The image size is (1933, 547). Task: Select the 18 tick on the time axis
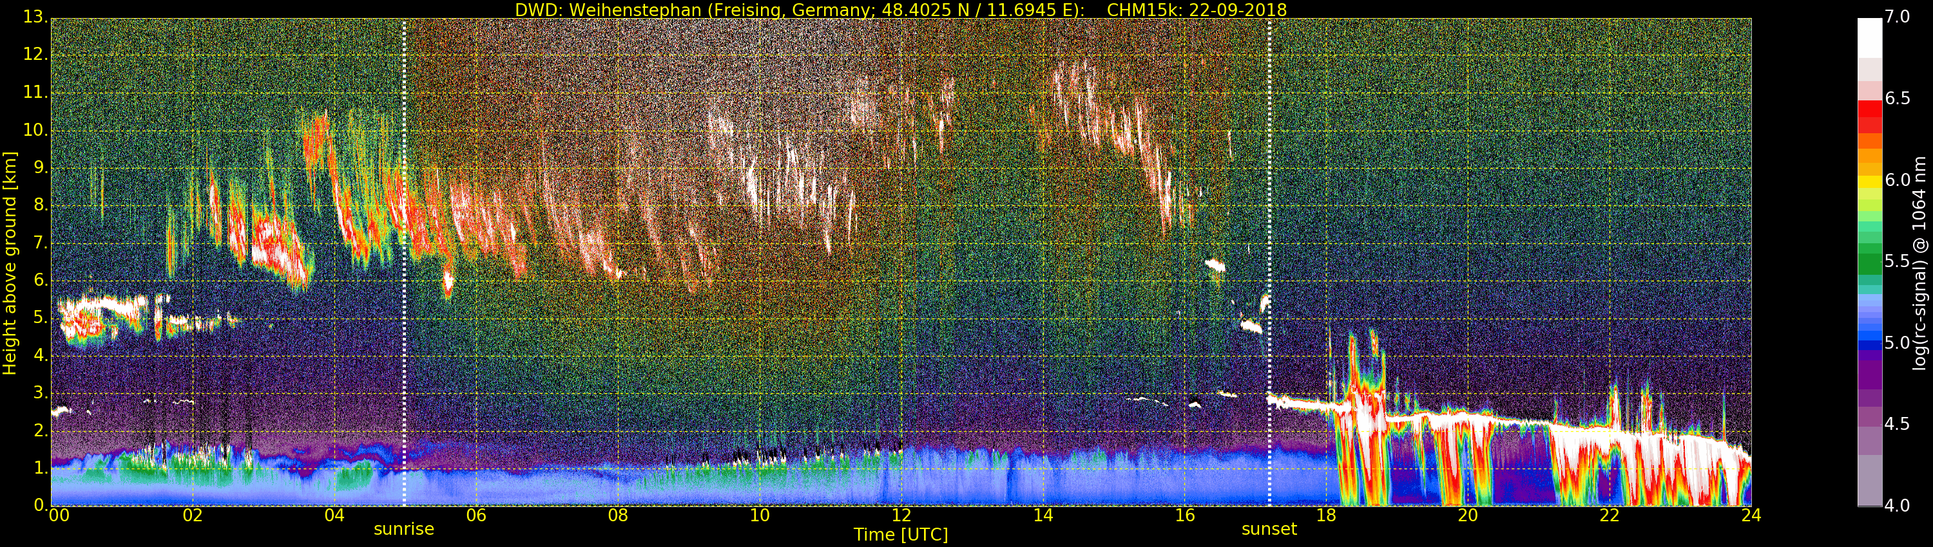(x=1326, y=515)
